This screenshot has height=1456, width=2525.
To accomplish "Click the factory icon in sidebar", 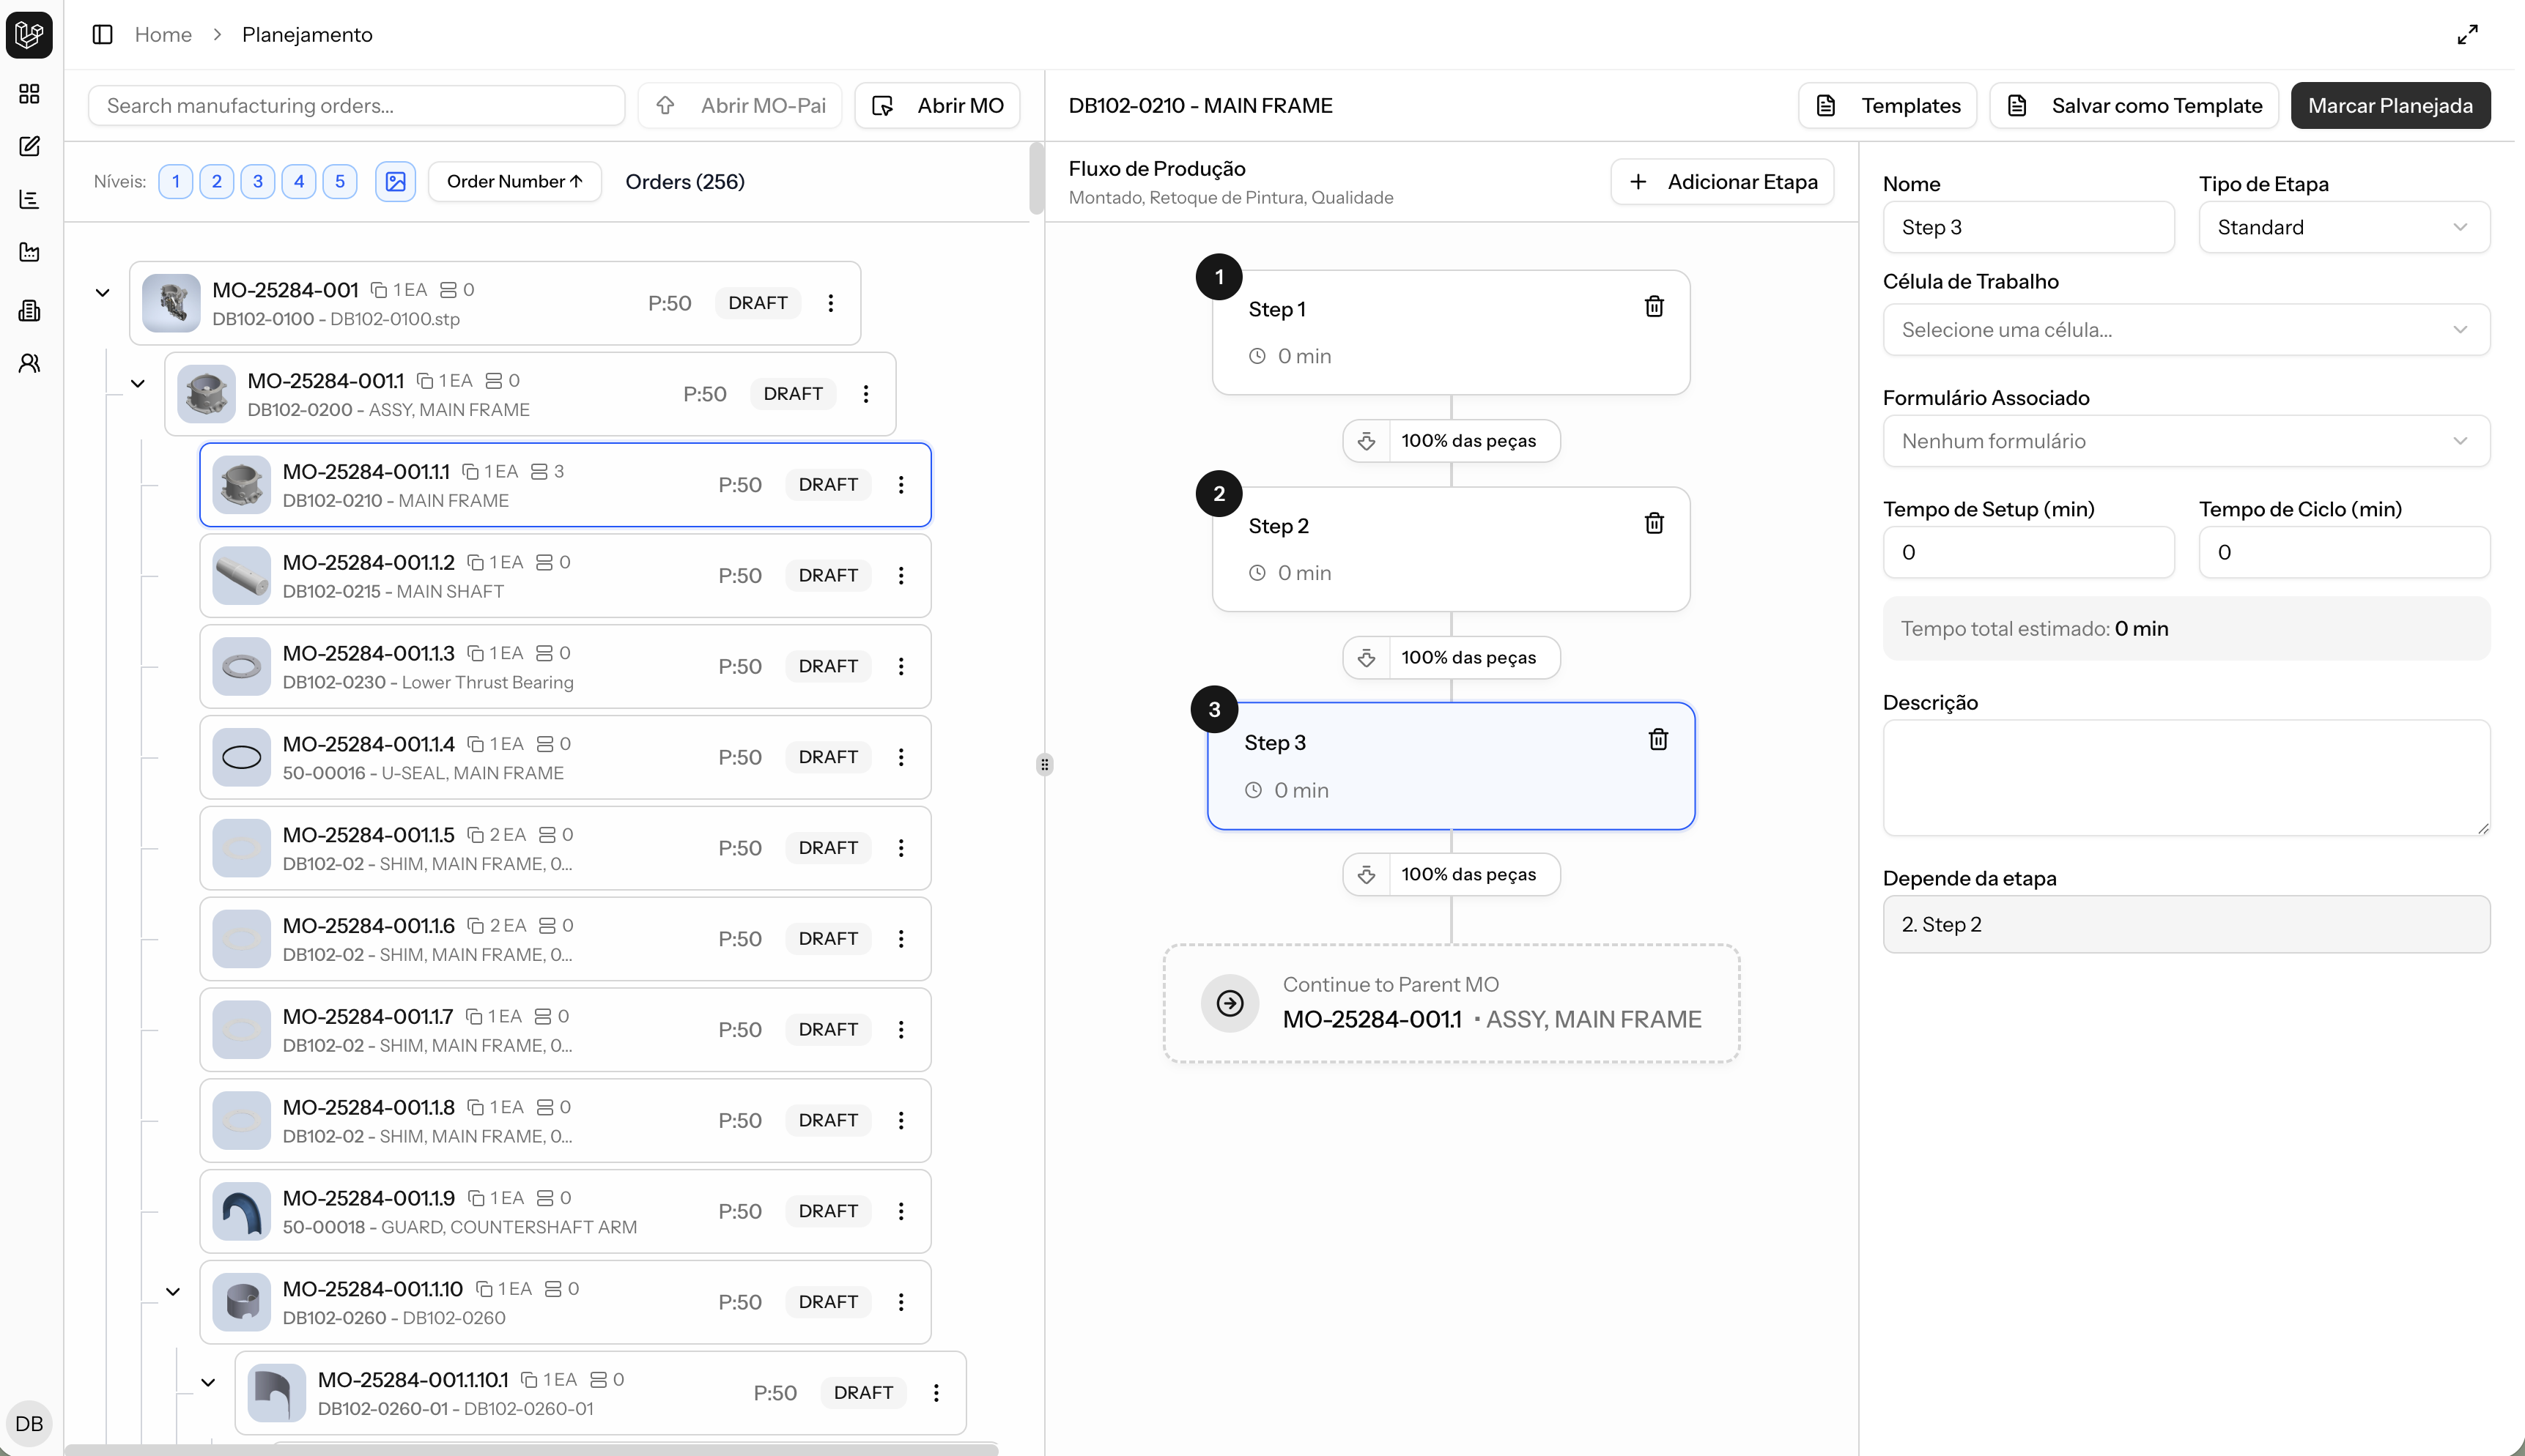I will [29, 252].
